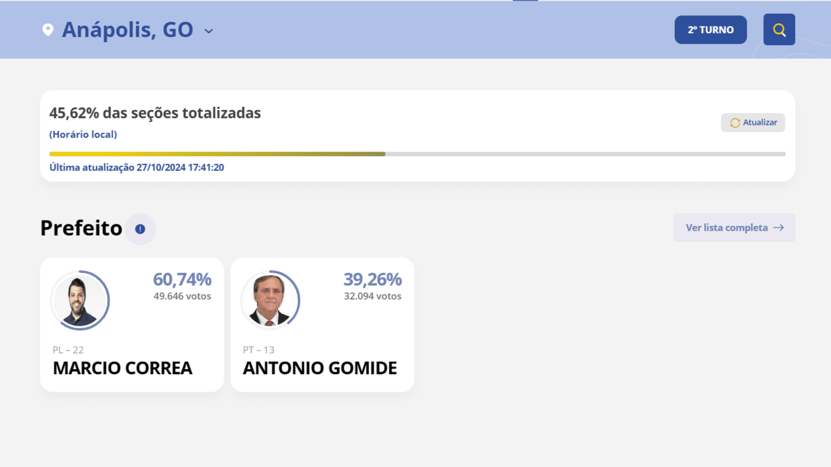Open Ver lista completa link
Image resolution: width=831 pixels, height=467 pixels.
coord(727,227)
